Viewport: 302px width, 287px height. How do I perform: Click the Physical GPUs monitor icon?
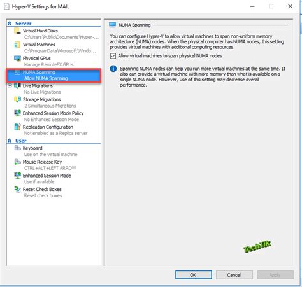point(17,58)
